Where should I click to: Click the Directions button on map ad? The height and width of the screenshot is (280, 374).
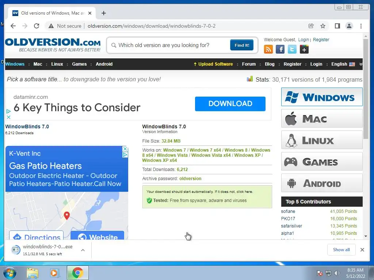[x=36, y=235]
